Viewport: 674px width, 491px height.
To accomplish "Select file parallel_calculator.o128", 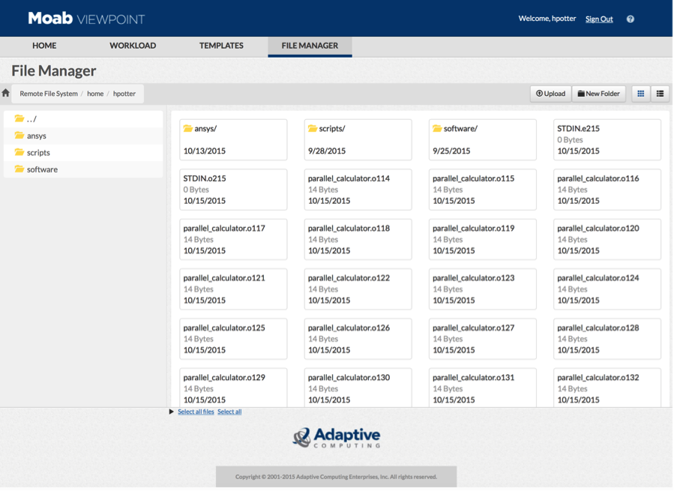I will (x=607, y=340).
